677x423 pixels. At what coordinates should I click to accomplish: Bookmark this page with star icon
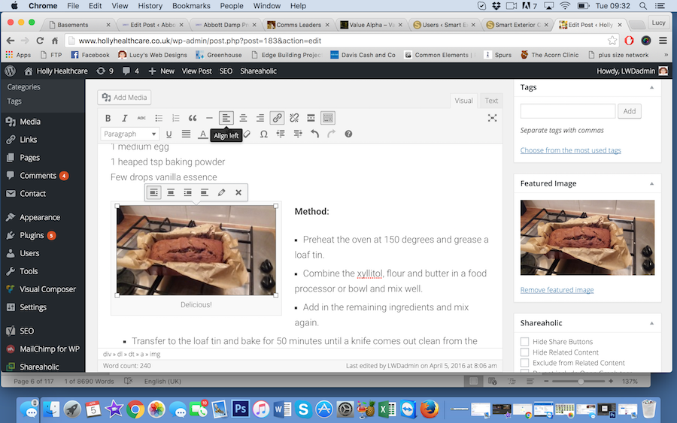(612, 41)
